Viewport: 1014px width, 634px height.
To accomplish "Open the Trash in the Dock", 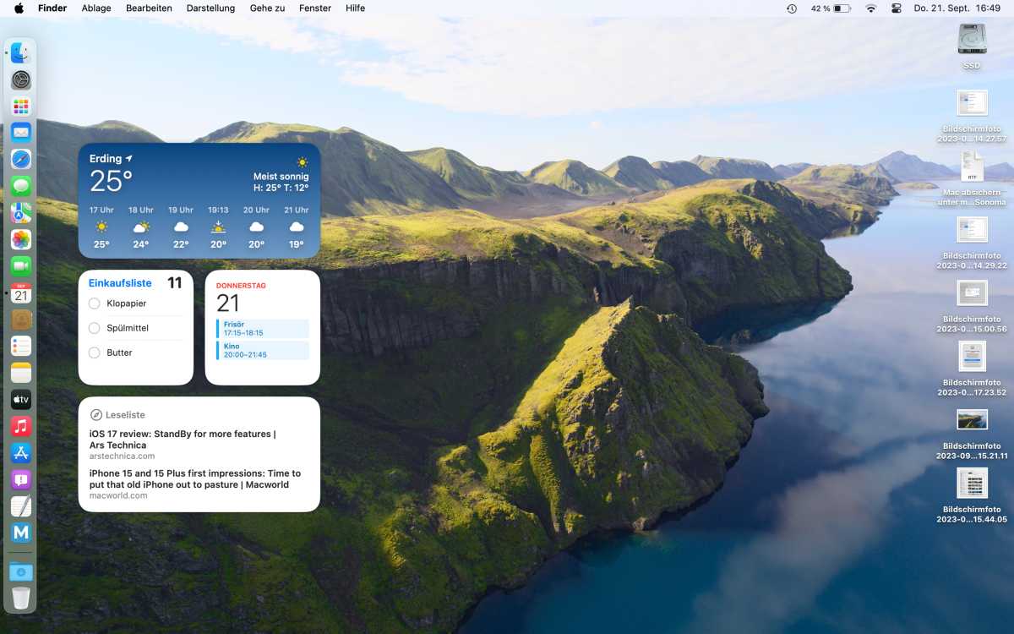I will (x=21, y=598).
